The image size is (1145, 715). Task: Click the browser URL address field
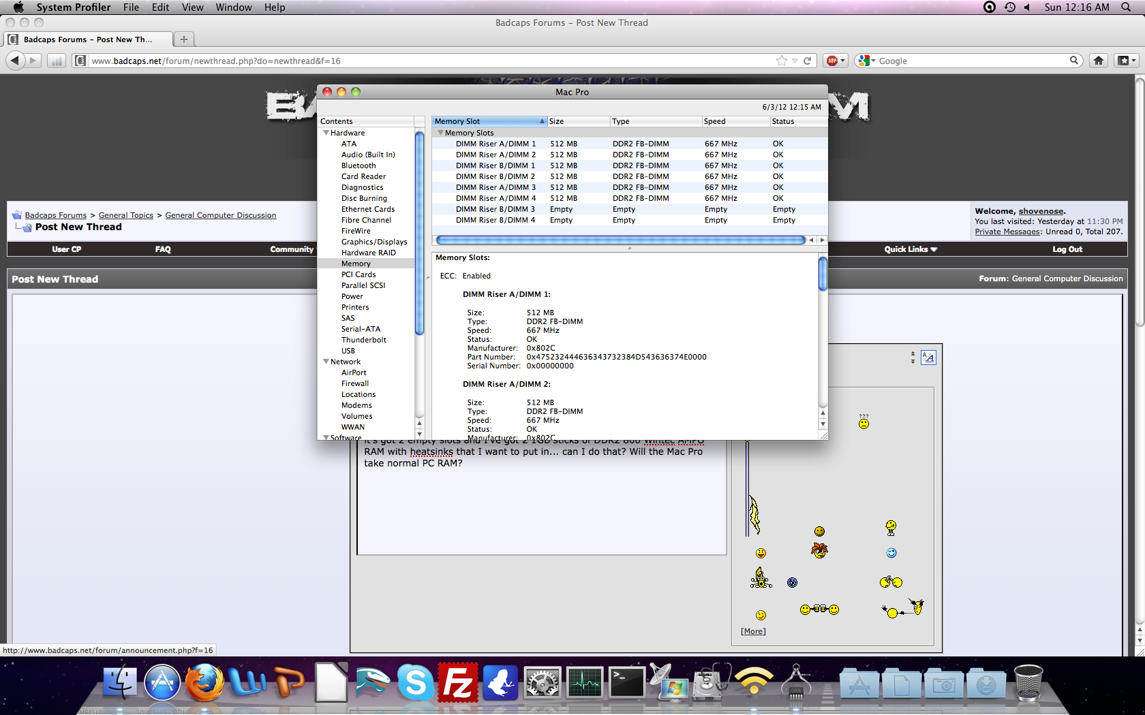[429, 61]
